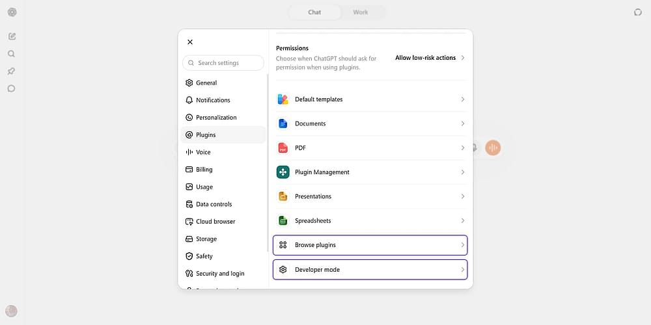Click the Spreadsheets label
This screenshot has height=325, width=651.
(x=312, y=220)
